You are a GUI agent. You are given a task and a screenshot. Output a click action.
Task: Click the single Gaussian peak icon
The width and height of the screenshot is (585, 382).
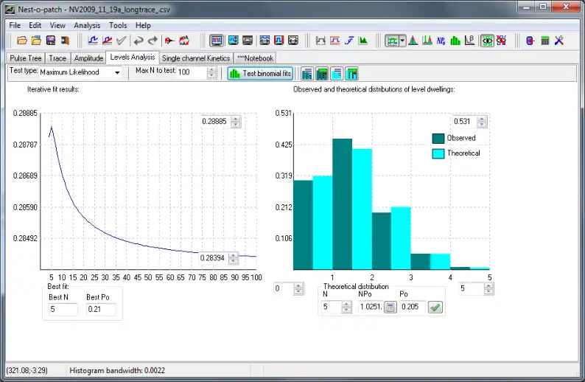413,41
